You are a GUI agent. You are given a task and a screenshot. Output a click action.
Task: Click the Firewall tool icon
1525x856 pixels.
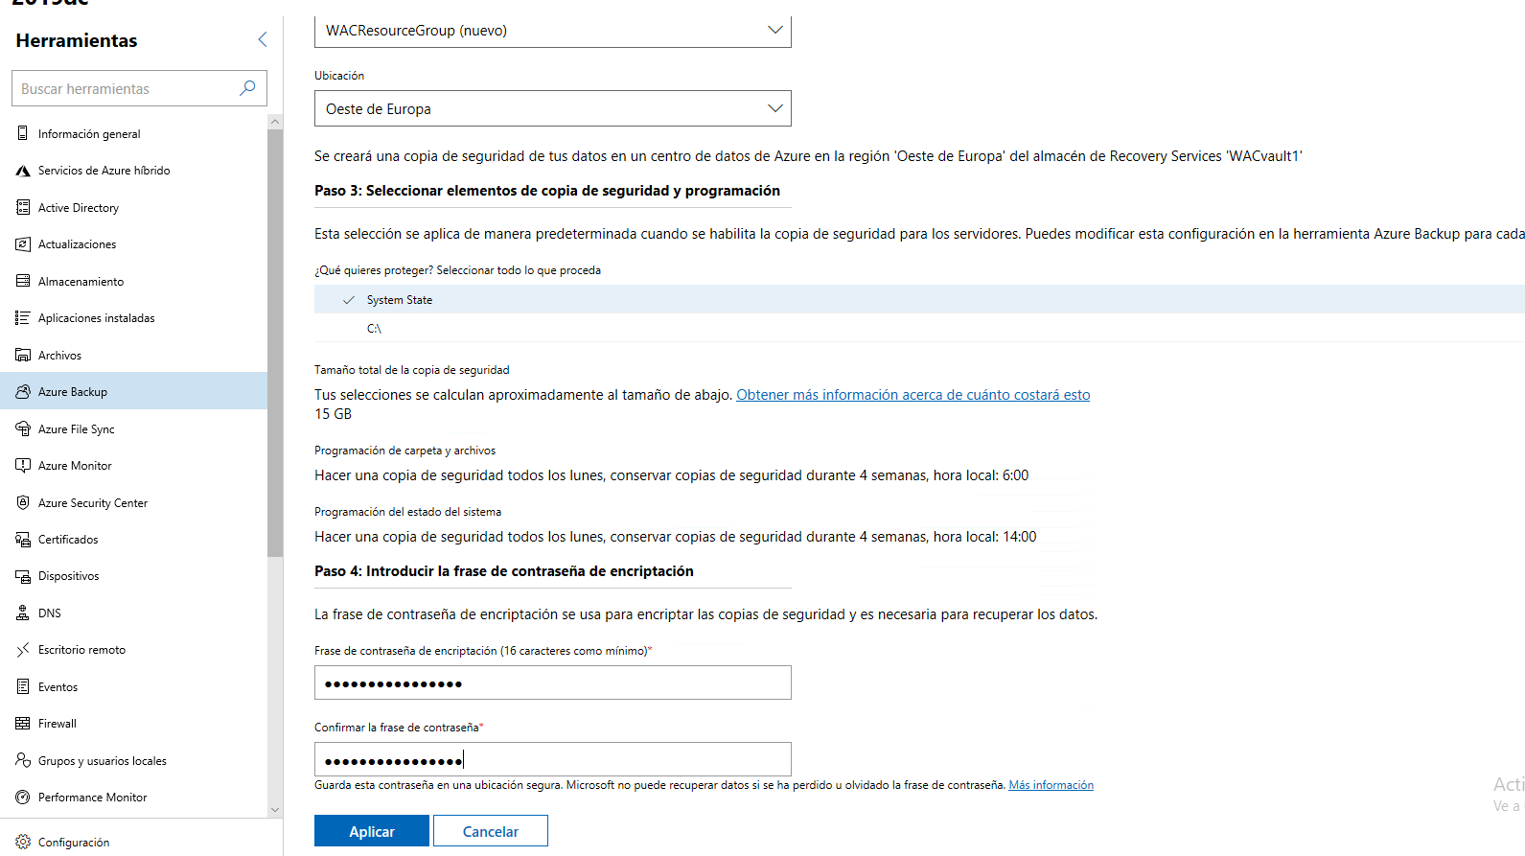point(23,724)
